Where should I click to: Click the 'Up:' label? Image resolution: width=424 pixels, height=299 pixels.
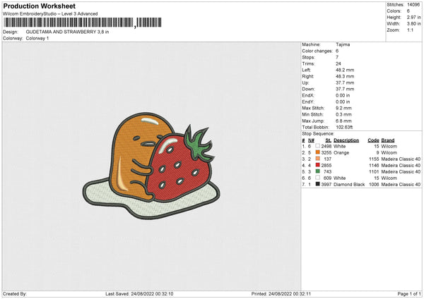coord(305,83)
